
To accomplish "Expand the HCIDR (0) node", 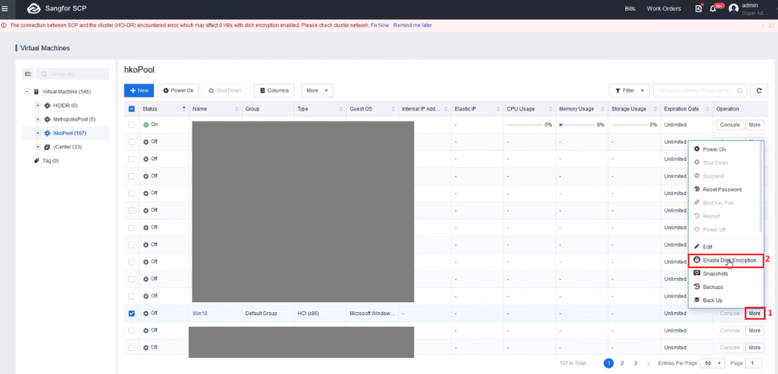I will point(38,105).
